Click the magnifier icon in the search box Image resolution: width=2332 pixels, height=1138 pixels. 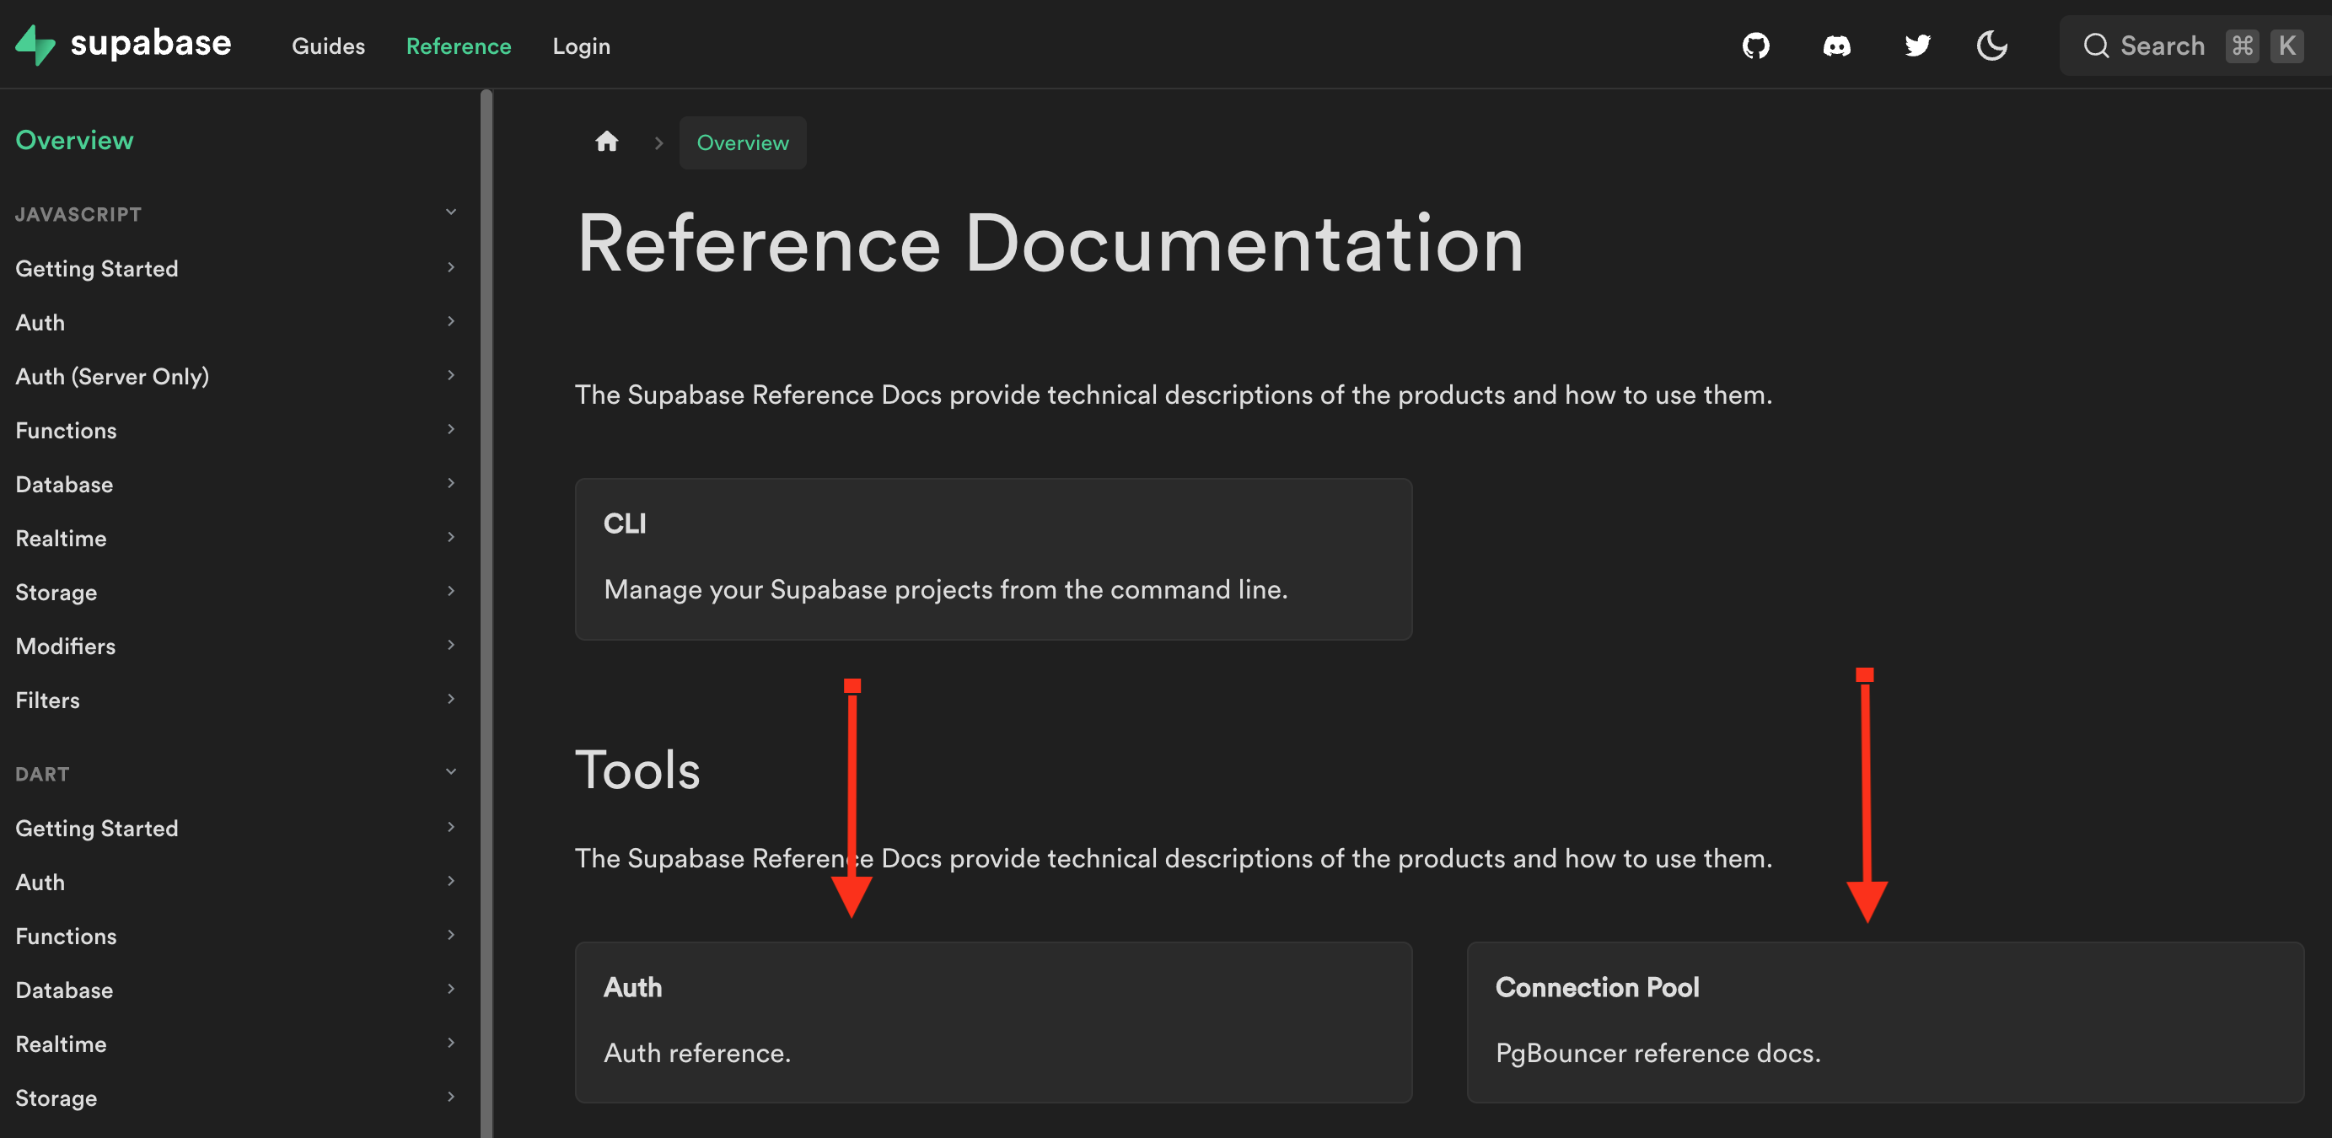pos(2096,46)
